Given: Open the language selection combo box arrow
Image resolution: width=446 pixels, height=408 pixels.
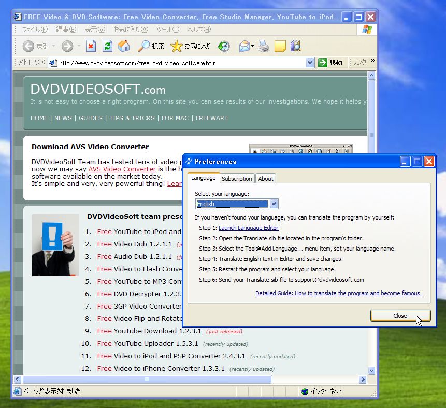Looking at the screenshot, I should click(x=274, y=204).
